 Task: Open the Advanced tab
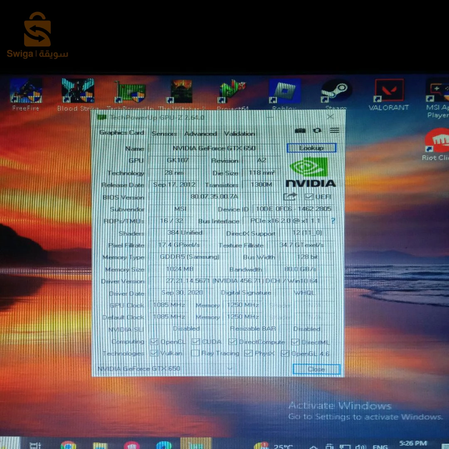coord(201,133)
